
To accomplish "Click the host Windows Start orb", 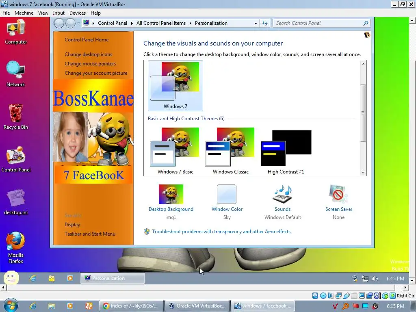I will click(x=11, y=305).
